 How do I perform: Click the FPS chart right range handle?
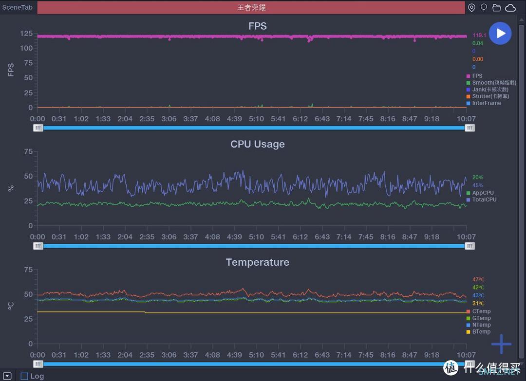470,127
